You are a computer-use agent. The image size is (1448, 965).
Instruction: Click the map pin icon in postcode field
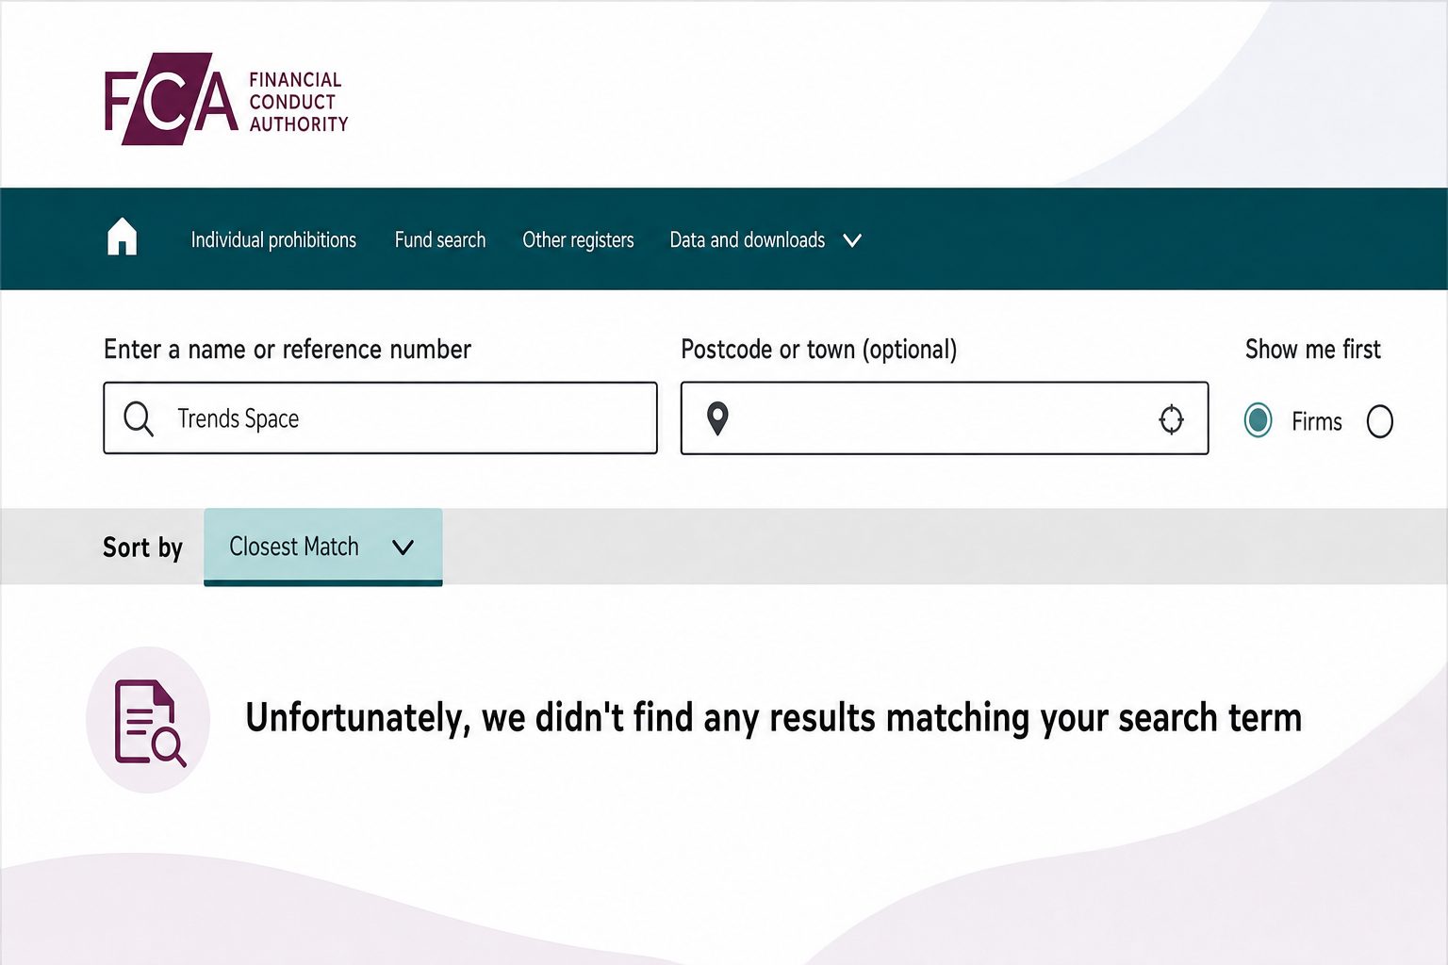click(x=717, y=418)
